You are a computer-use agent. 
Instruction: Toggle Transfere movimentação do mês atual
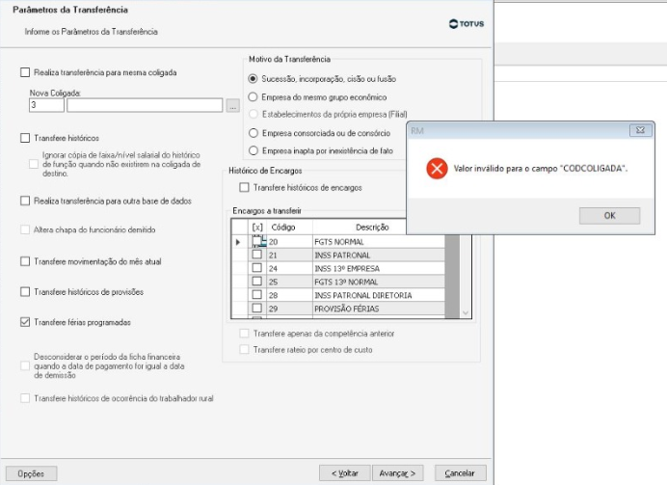(25, 261)
